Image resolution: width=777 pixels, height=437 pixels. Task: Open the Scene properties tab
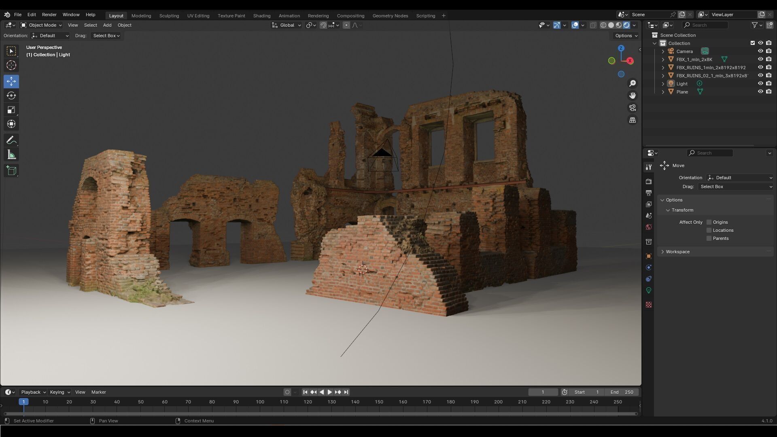click(649, 216)
